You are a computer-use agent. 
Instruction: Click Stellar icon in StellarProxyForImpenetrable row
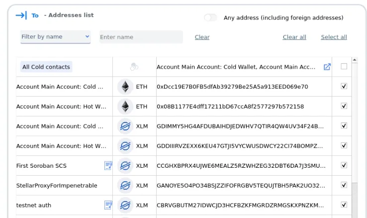click(x=125, y=186)
